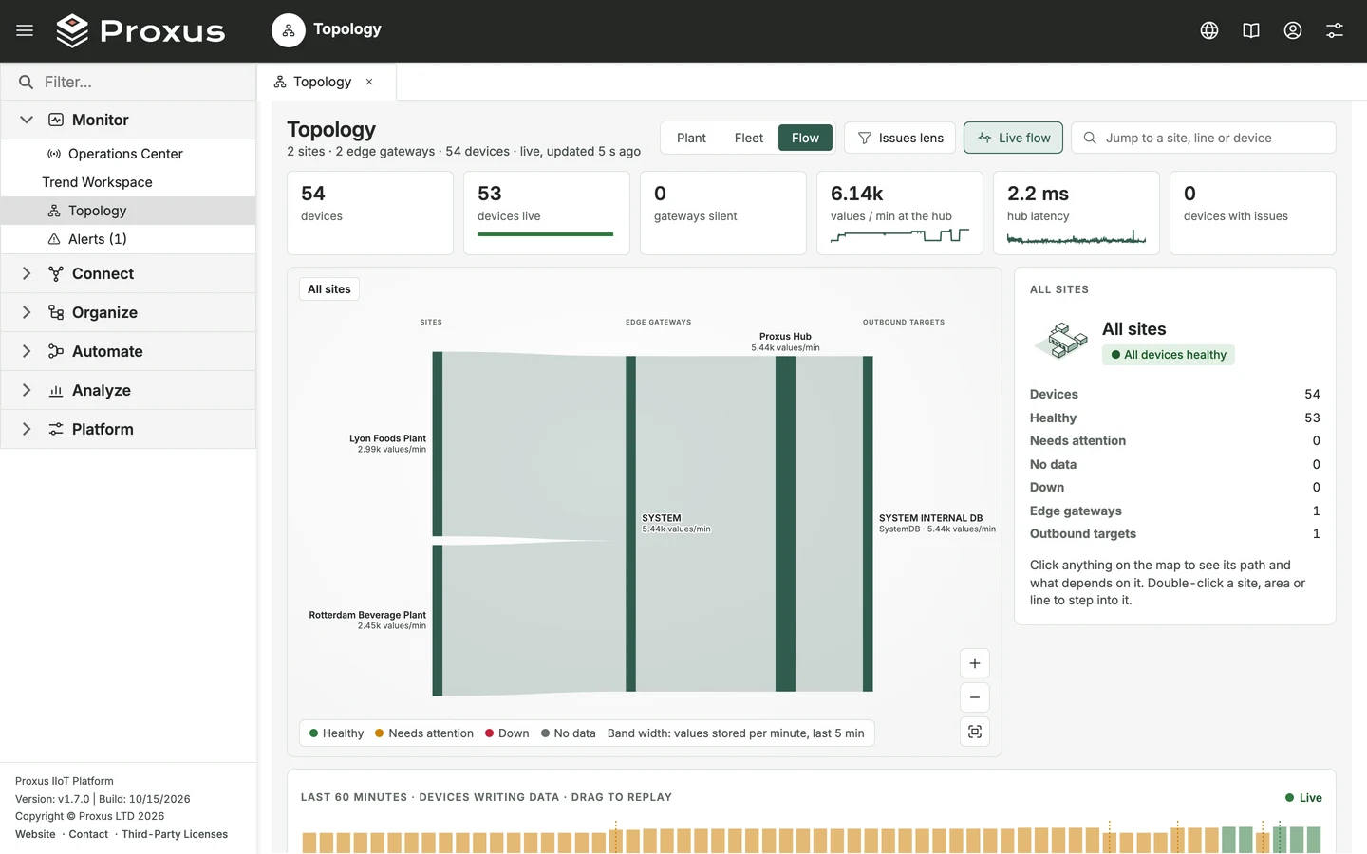The width and height of the screenshot is (1367, 854).
Task: Open the user account profile icon
Action: (x=1293, y=30)
